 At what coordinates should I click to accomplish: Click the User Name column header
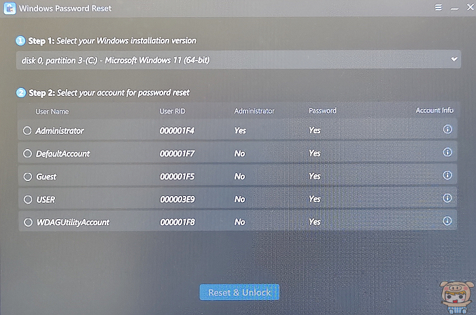point(52,111)
